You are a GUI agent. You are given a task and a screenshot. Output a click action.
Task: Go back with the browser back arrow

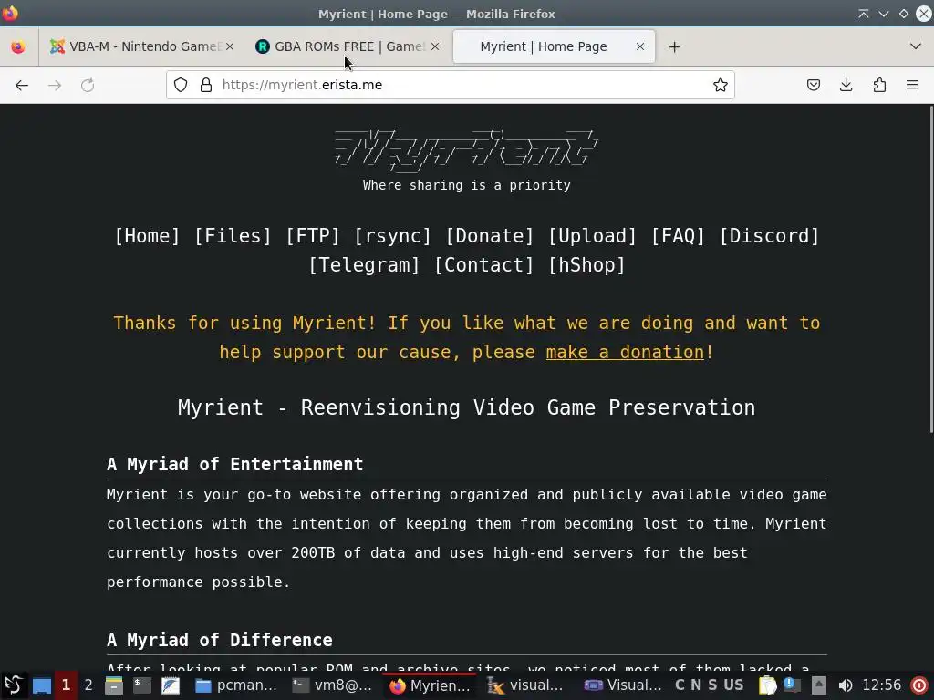point(22,85)
